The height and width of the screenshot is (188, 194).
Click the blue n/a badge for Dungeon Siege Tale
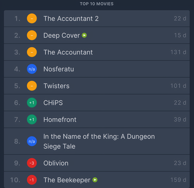32,141
